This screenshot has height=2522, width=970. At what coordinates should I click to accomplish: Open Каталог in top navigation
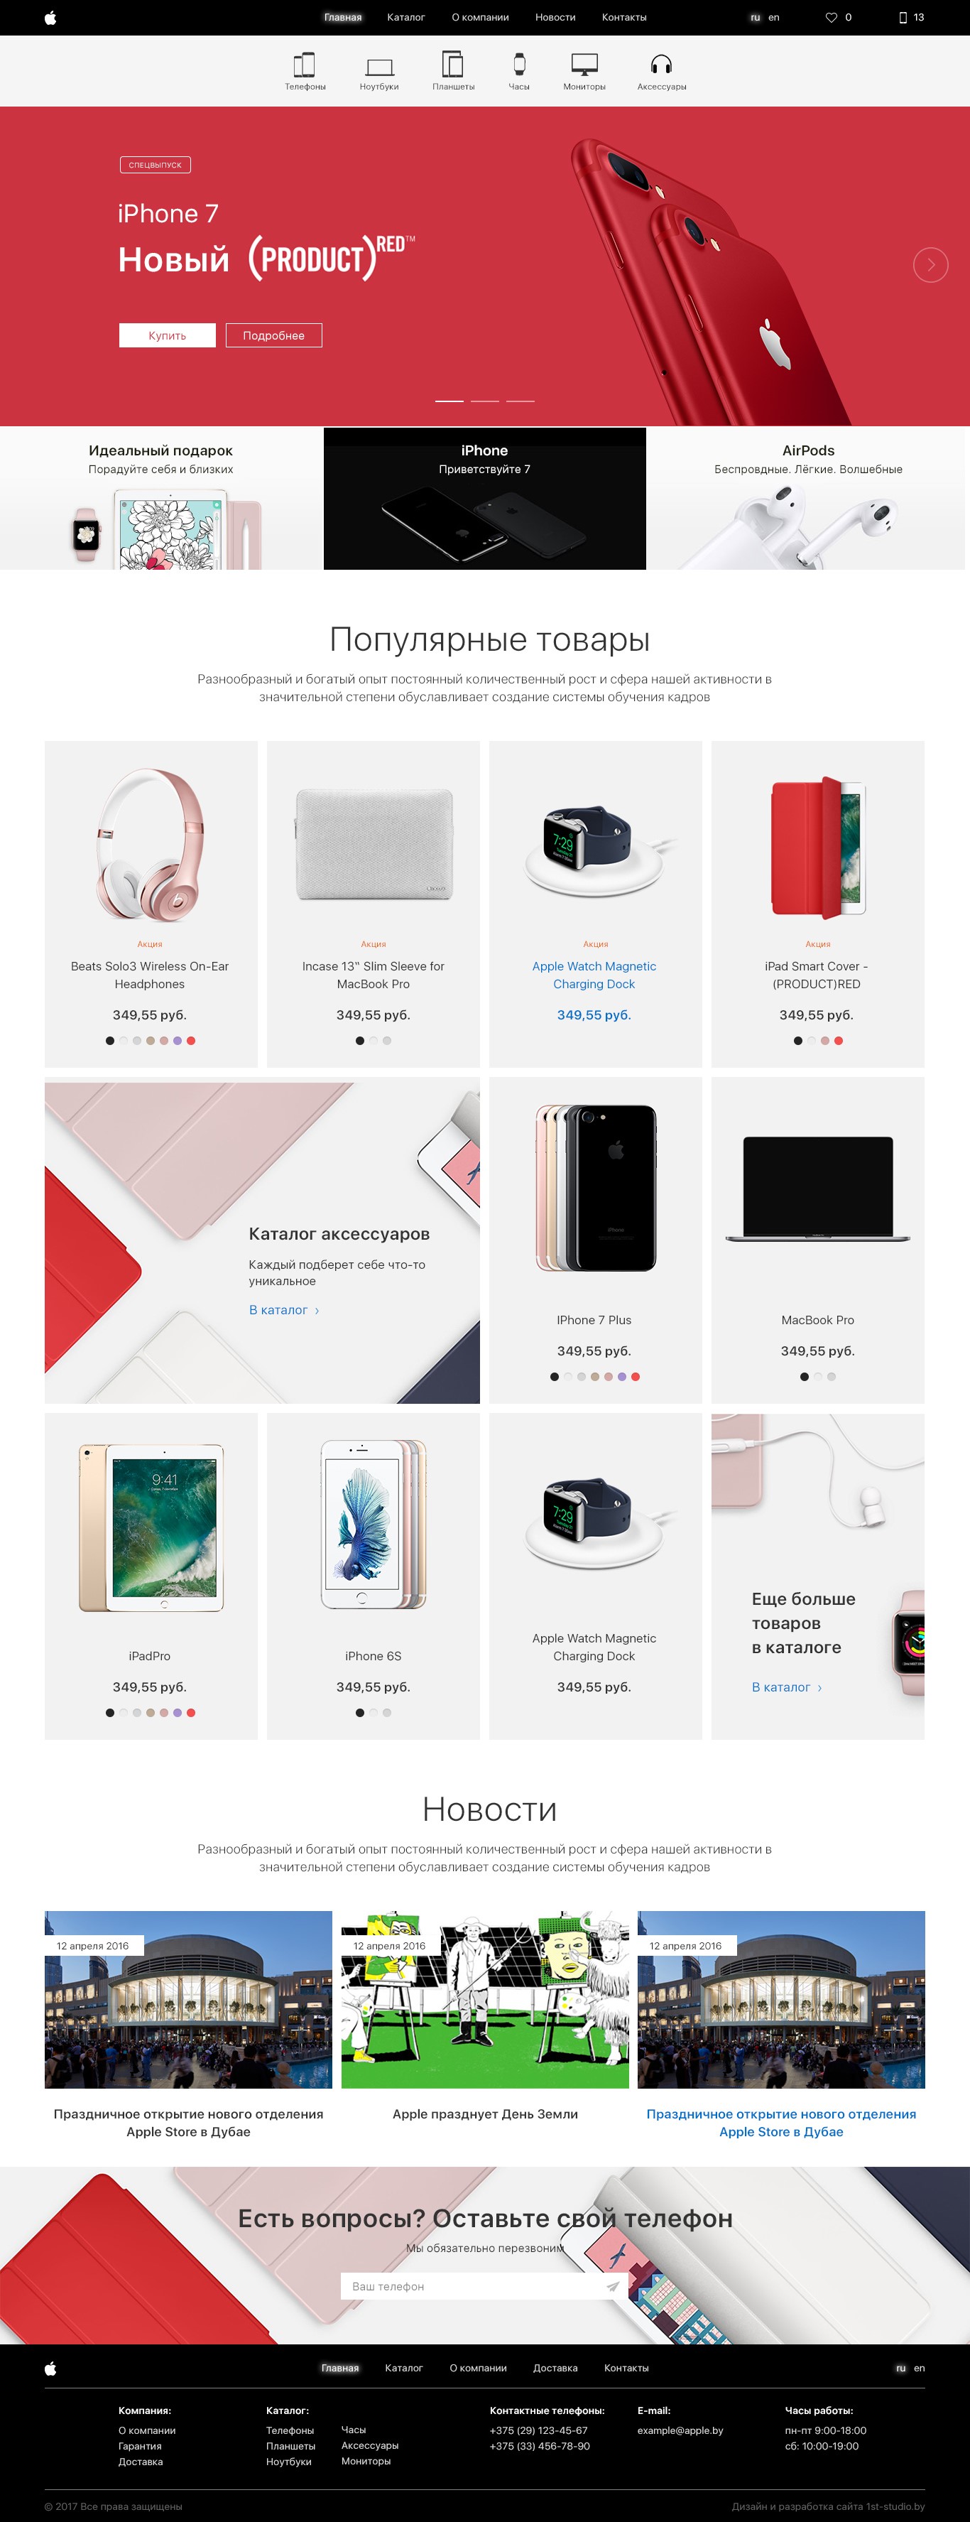(405, 18)
